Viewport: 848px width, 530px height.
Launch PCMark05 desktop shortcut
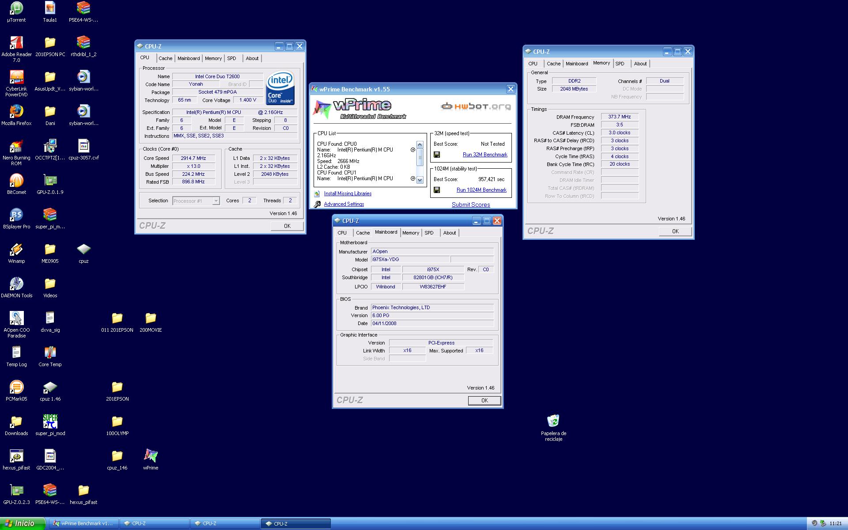click(16, 391)
